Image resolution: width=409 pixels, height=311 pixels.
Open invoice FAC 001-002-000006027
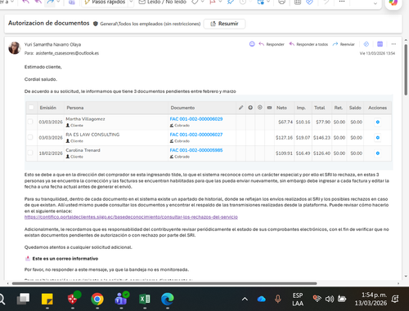[196, 135]
